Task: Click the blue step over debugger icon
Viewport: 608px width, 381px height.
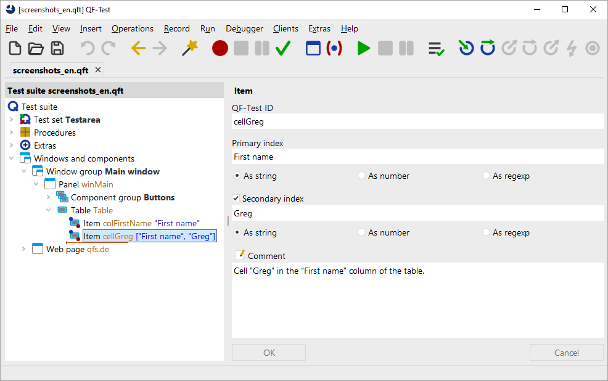Action: [488, 48]
